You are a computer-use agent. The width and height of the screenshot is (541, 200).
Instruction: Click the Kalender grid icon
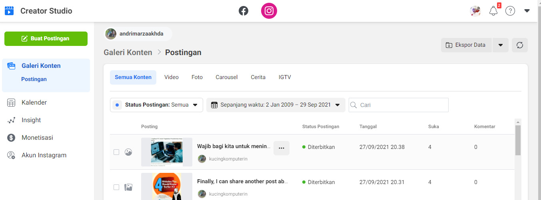11,103
